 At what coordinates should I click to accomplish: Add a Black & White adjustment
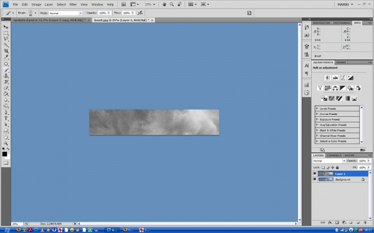click(x=342, y=88)
